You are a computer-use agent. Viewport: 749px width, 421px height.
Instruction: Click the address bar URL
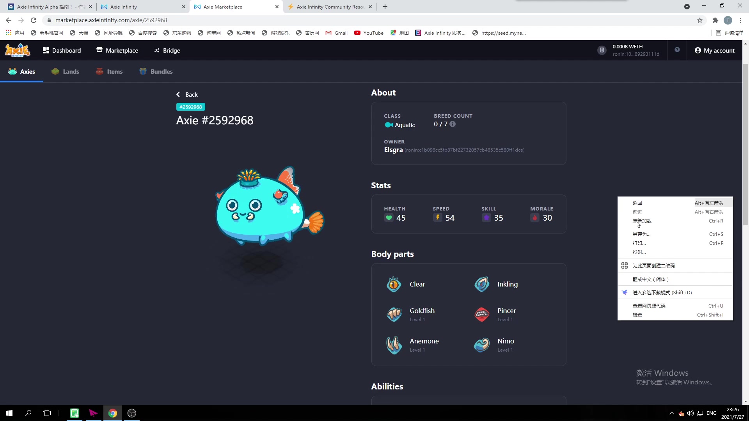[x=111, y=20]
